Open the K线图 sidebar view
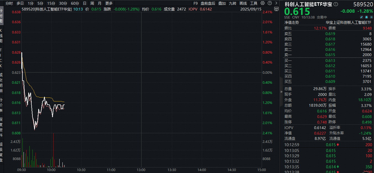Viewport: 374px width, 173px height. click(x=1, y=35)
